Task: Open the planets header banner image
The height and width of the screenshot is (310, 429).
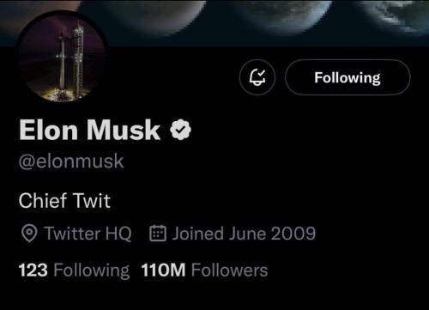Action: pyautogui.click(x=257, y=21)
